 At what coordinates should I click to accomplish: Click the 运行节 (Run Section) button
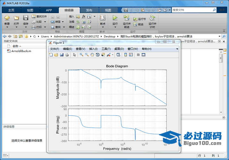[x=139, y=19]
